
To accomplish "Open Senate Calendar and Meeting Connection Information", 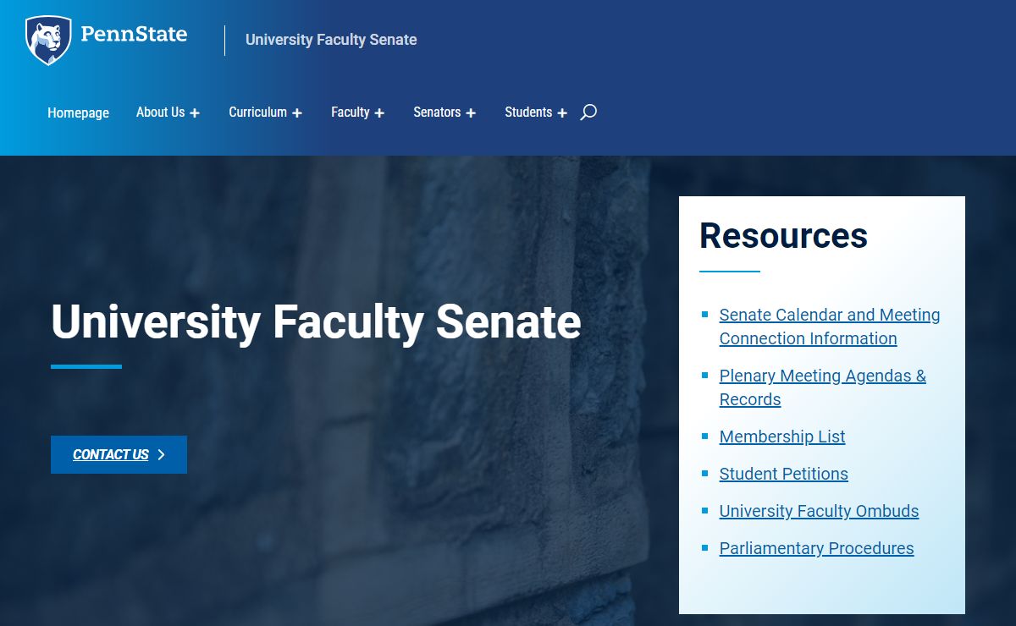I will pos(830,327).
